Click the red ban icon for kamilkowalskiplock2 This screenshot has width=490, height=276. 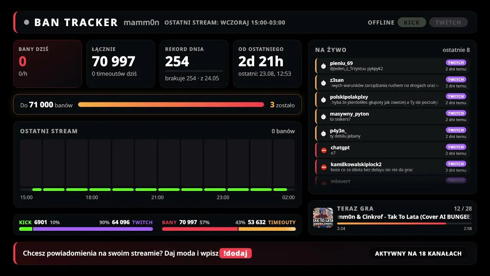(x=324, y=167)
